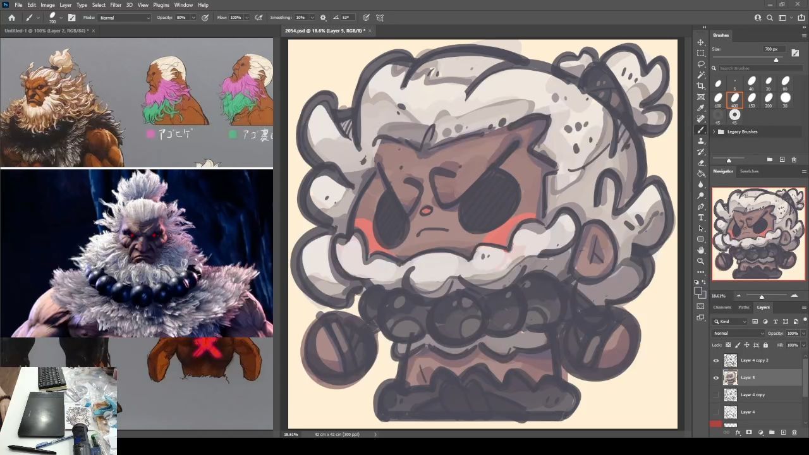
Task: Open brush preset picker dropdown
Action: [61, 18]
